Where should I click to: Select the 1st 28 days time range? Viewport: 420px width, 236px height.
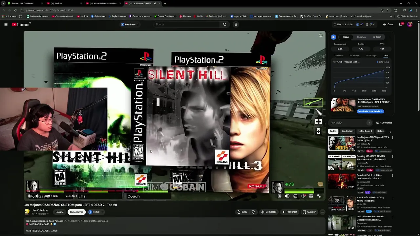[371, 55]
